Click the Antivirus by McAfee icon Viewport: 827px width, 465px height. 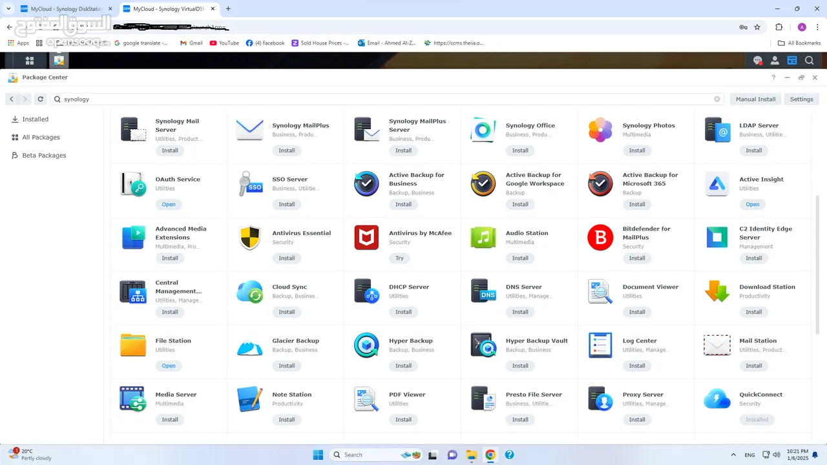[366, 237]
